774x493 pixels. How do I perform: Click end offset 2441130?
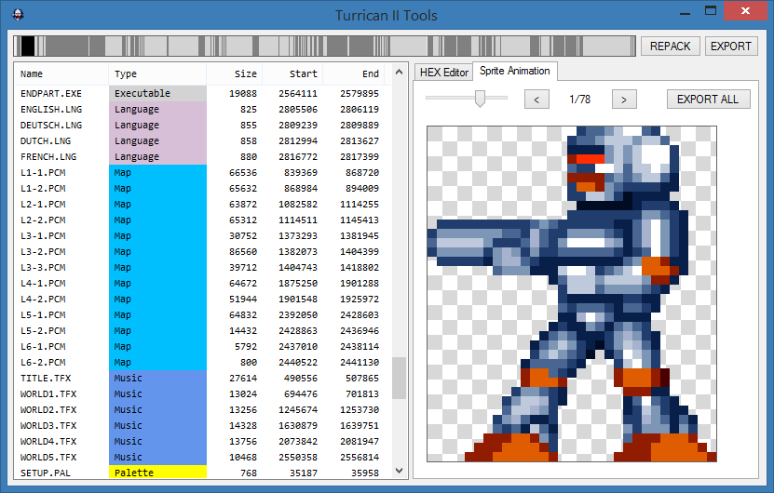pyautogui.click(x=360, y=363)
